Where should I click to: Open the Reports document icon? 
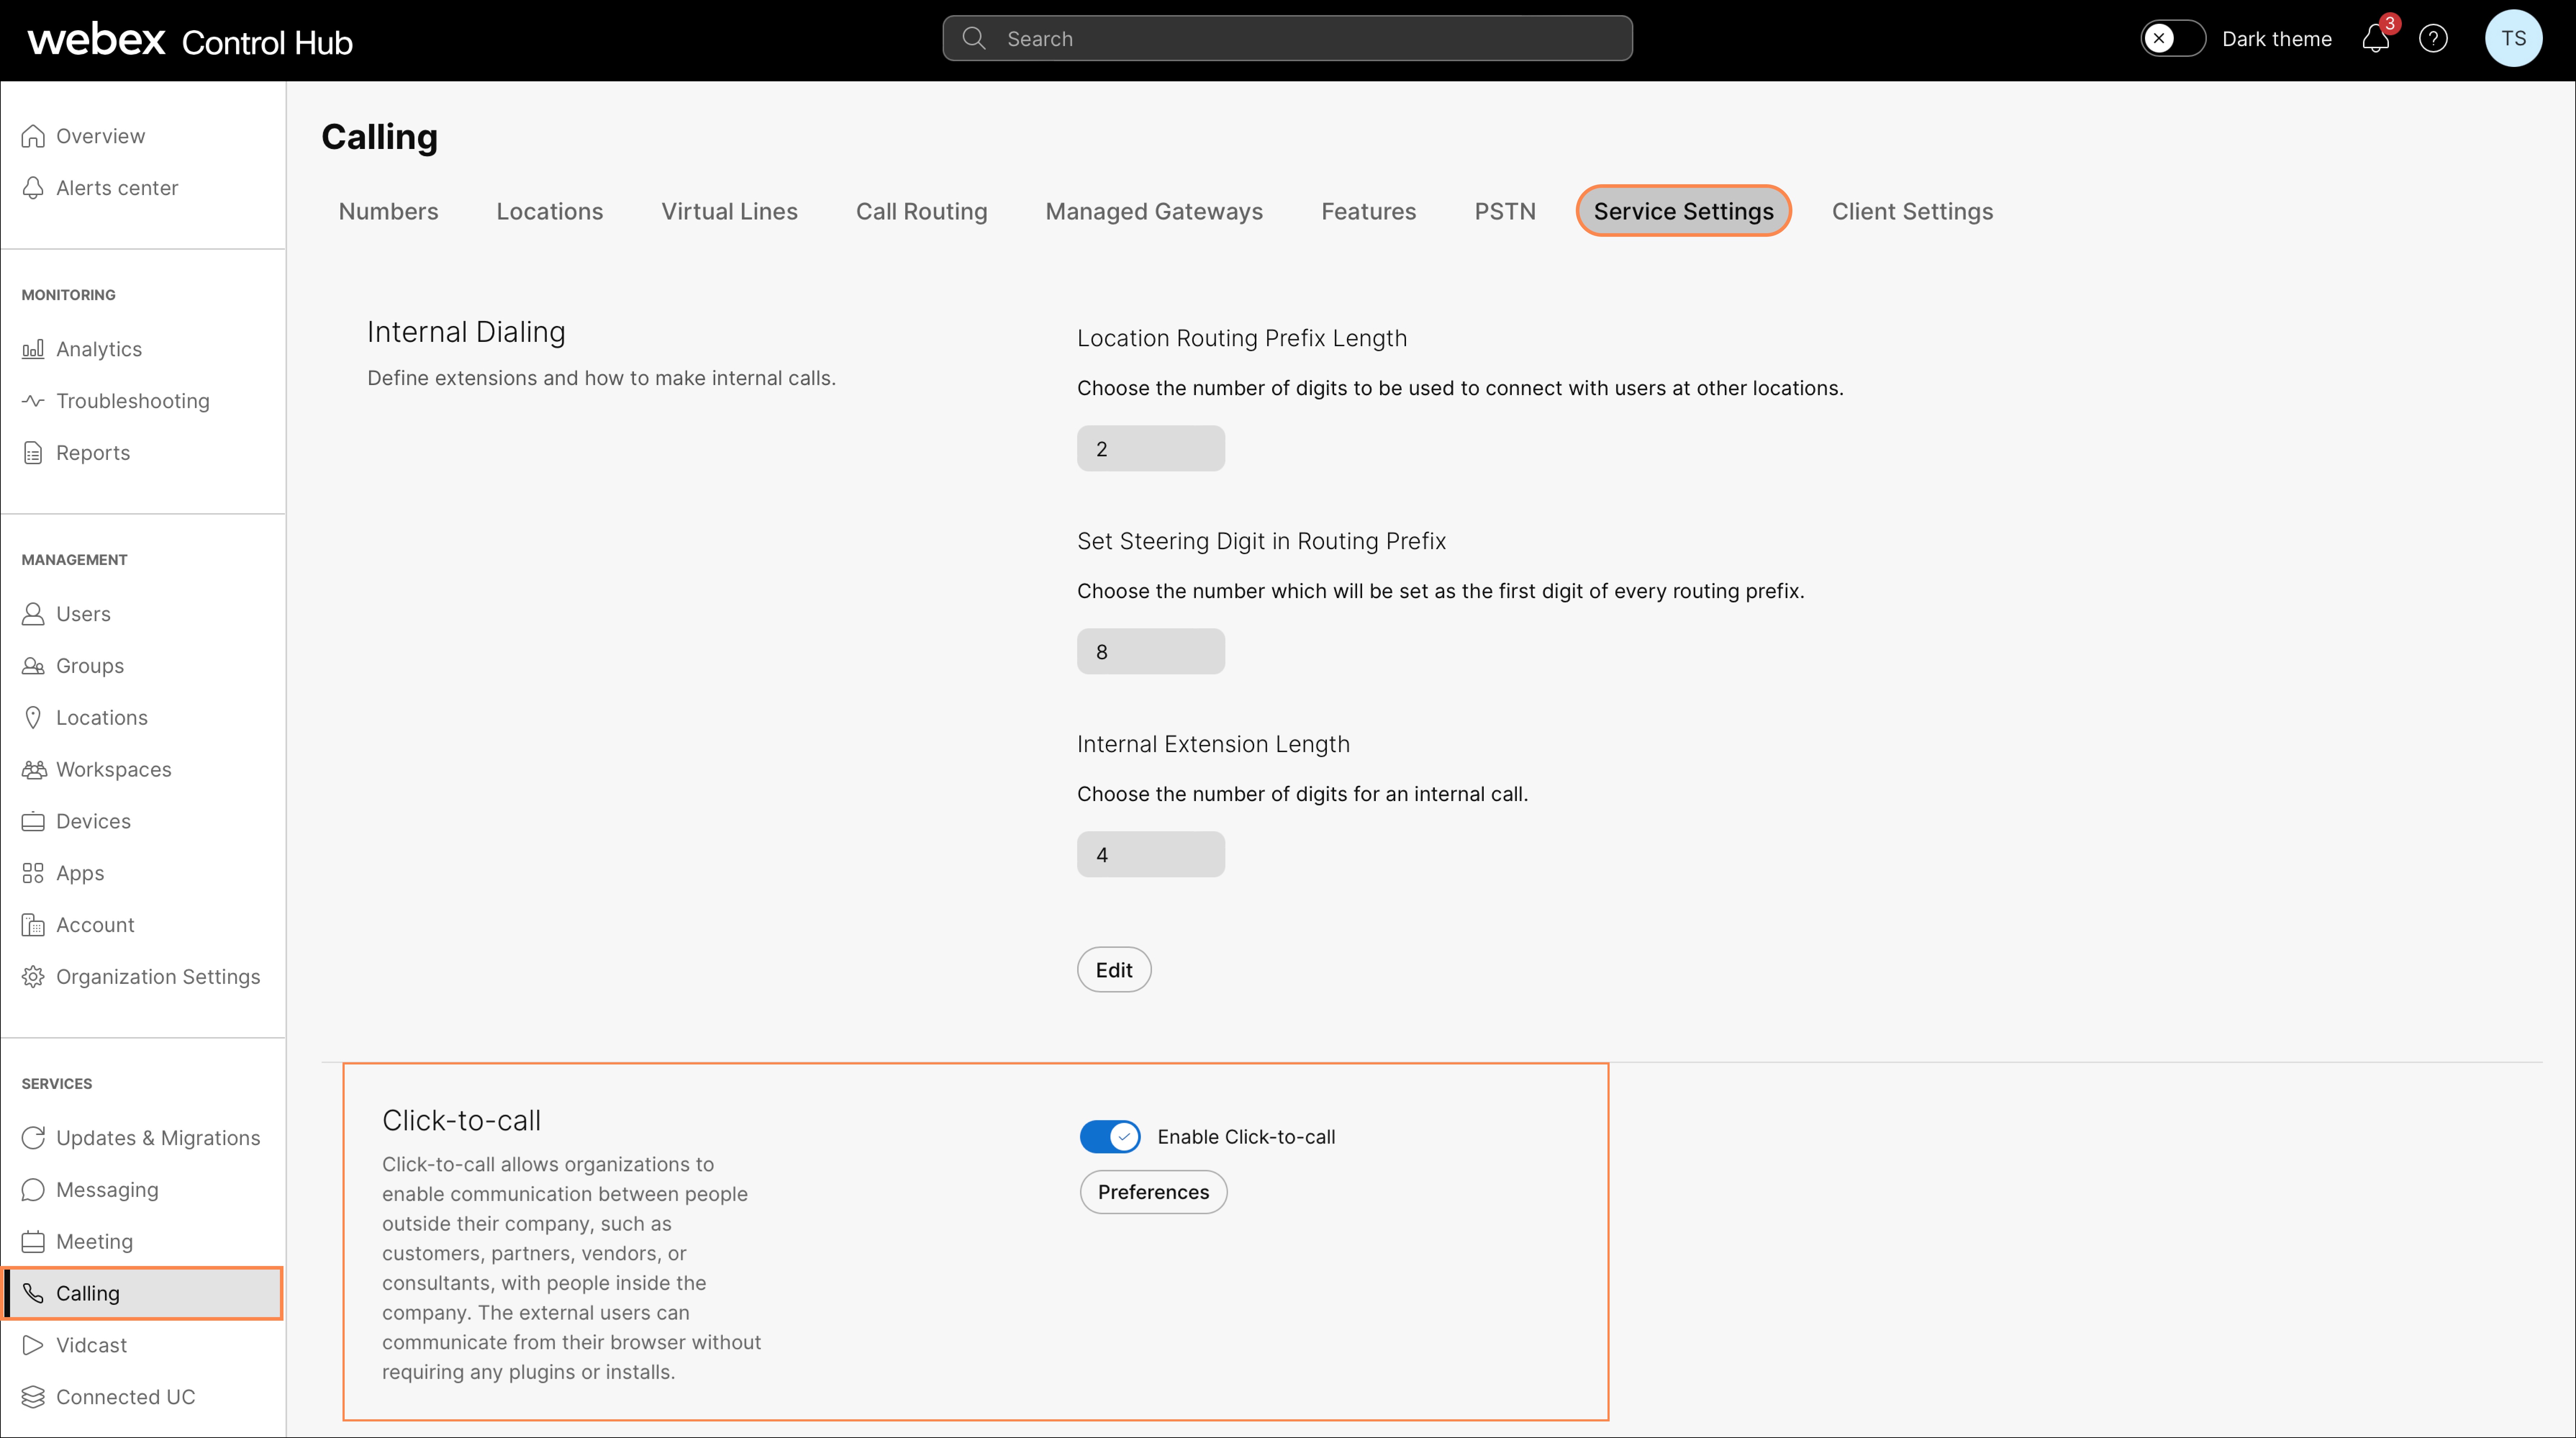[33, 453]
